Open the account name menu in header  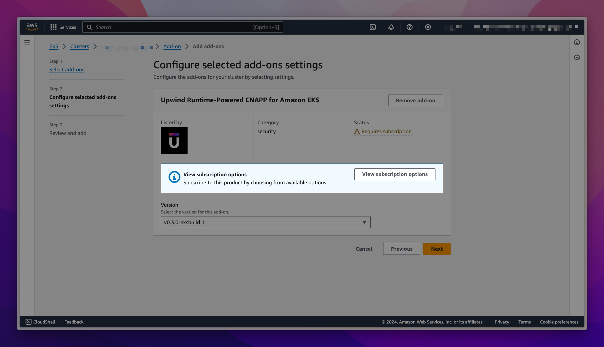[526, 27]
